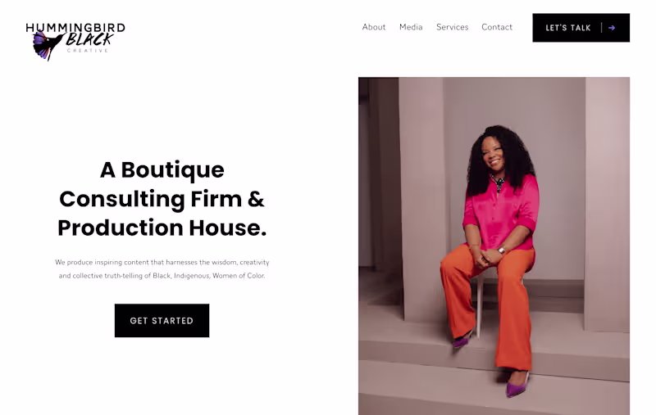This screenshot has height=415, width=656.
Task: Click the hummingbird bird icon in the logo
Action: (48, 46)
